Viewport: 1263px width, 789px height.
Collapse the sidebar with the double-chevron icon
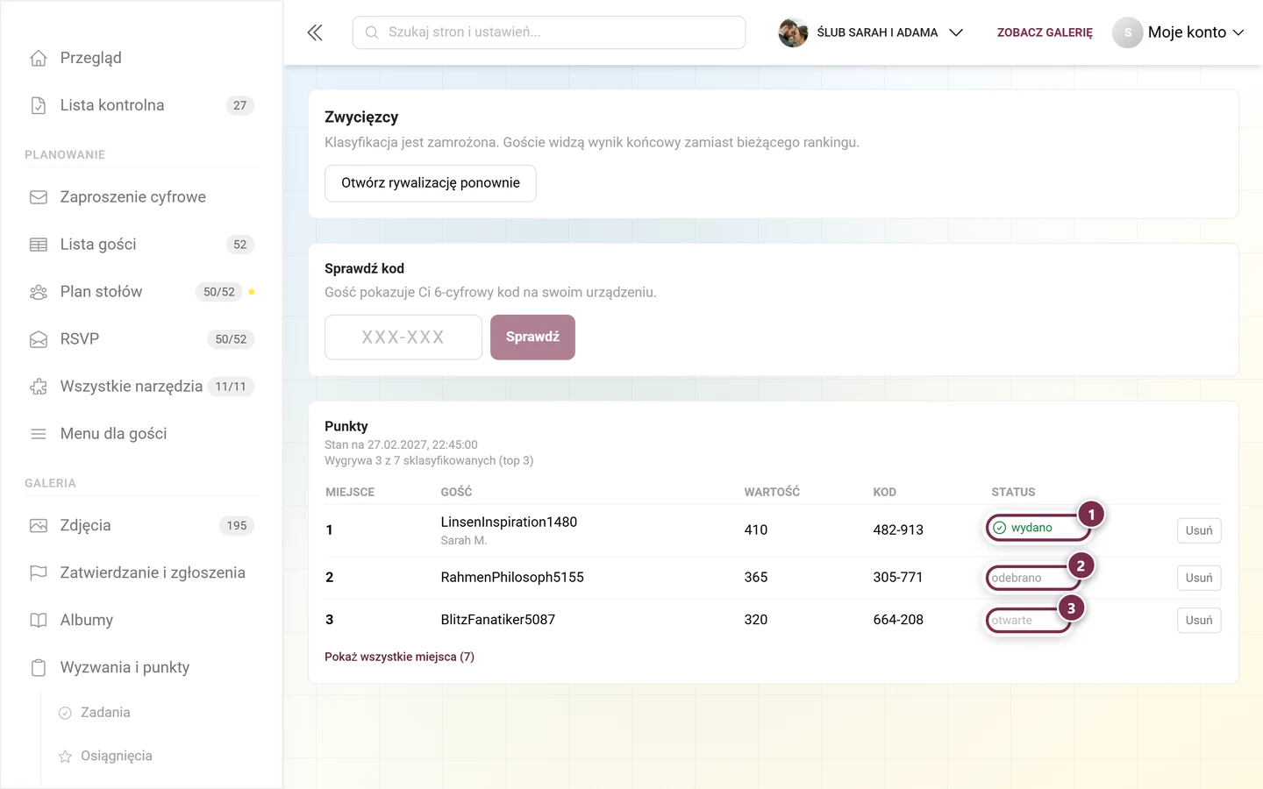(315, 32)
